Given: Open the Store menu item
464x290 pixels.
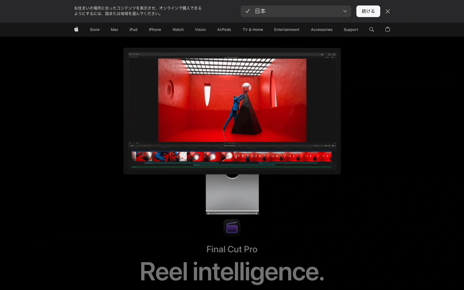Looking at the screenshot, I should pos(95,30).
